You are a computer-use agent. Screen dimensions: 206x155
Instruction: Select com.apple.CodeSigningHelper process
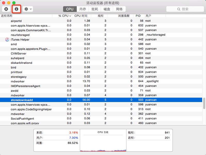click(x=101, y=109)
